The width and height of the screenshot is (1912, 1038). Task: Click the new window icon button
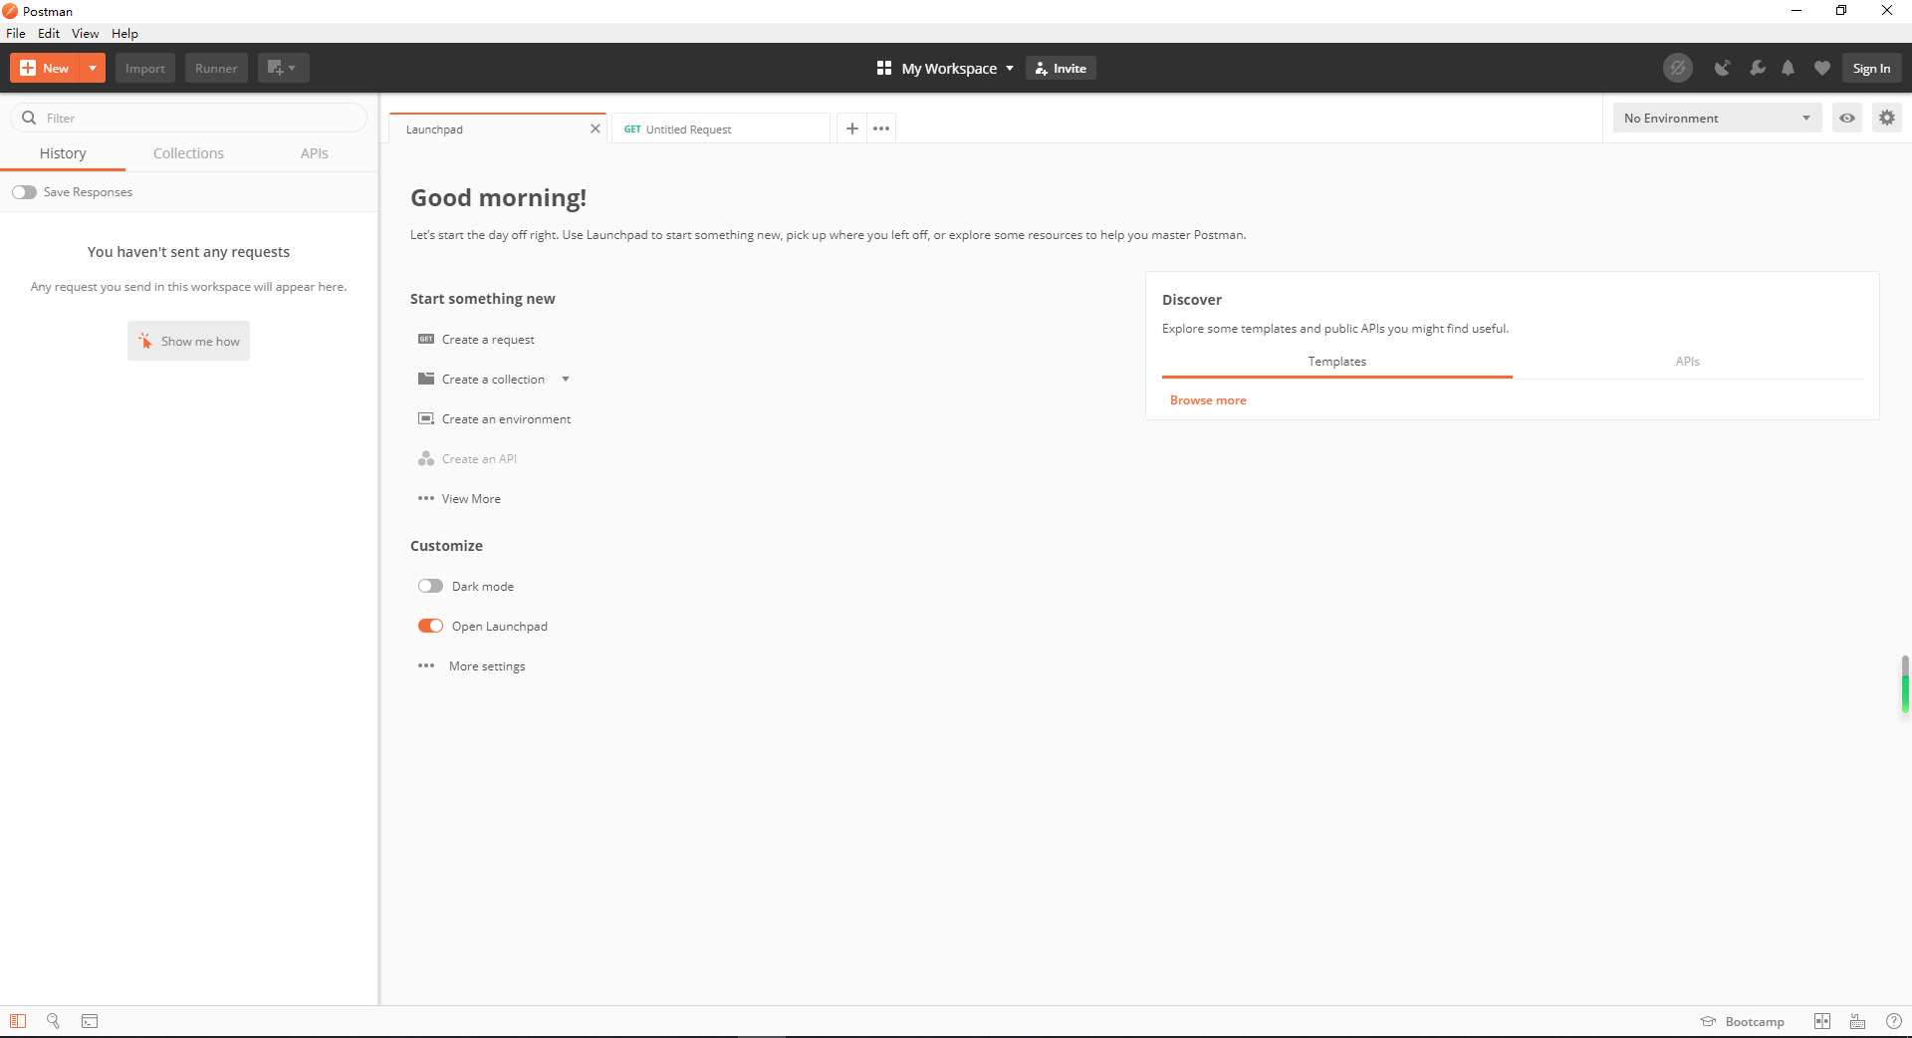[x=283, y=68]
